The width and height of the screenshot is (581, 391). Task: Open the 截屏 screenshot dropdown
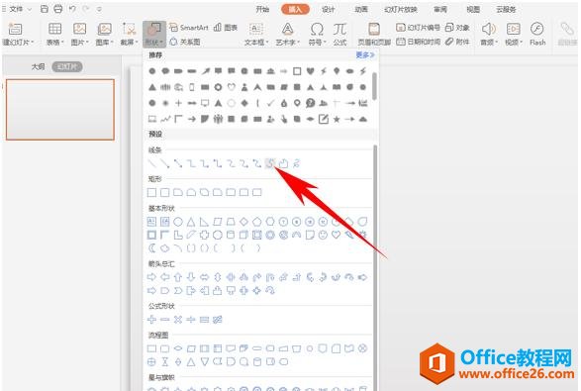(x=129, y=34)
